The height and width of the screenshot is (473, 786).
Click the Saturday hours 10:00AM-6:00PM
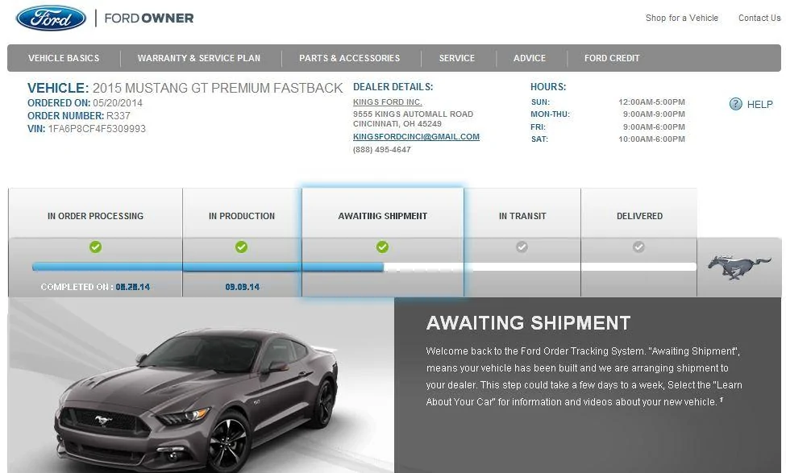651,139
